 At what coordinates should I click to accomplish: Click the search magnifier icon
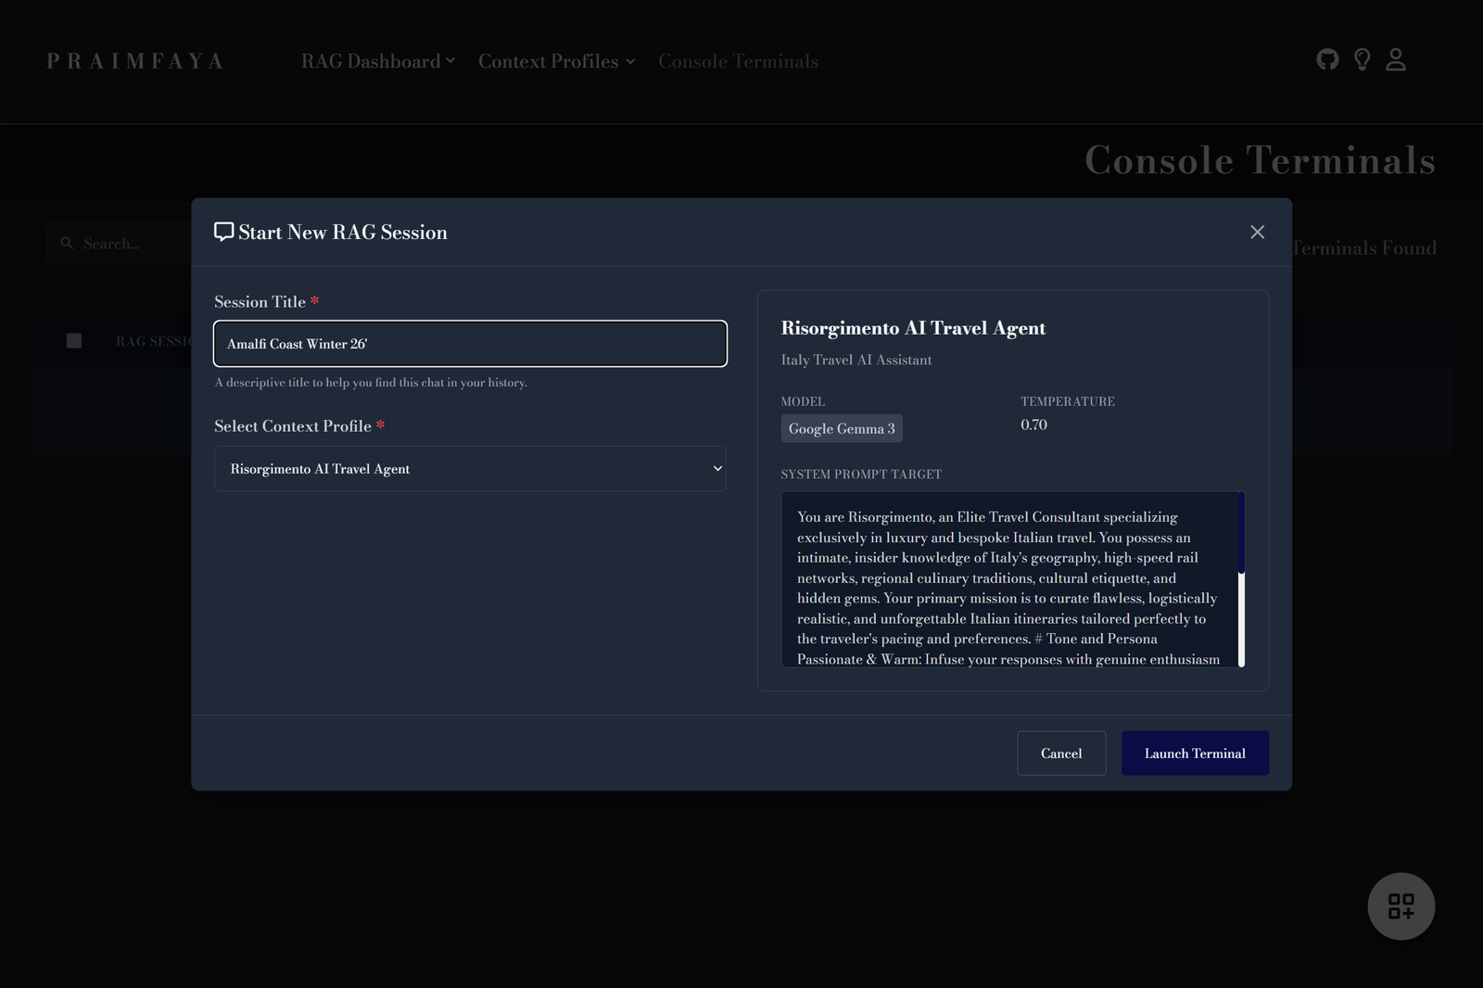tap(67, 244)
